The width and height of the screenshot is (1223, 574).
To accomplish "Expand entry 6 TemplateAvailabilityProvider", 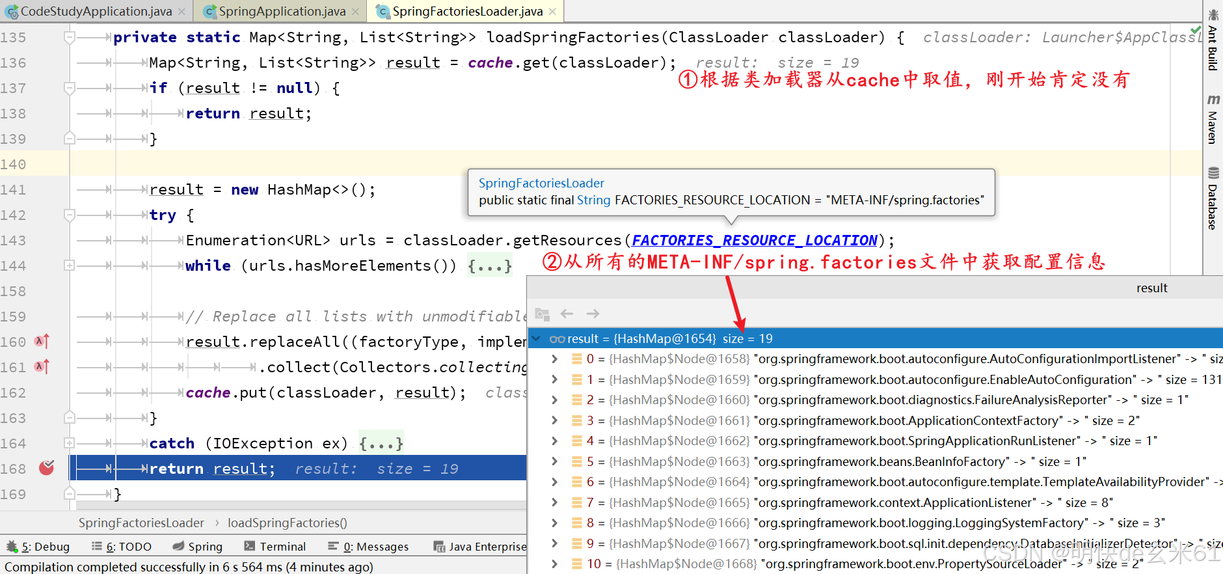I will [554, 482].
